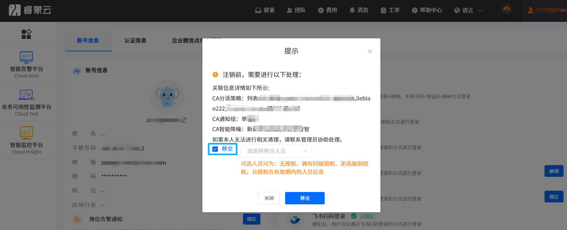Click the 关闭 button in dialog
This screenshot has width=567, height=230.
click(269, 198)
